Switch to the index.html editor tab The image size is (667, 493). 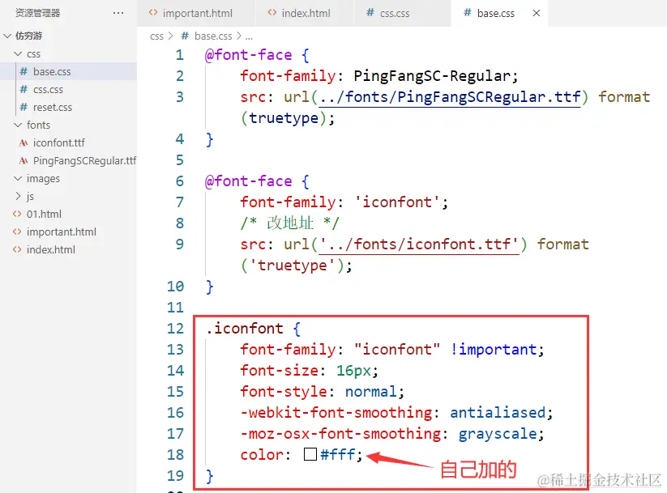point(305,13)
